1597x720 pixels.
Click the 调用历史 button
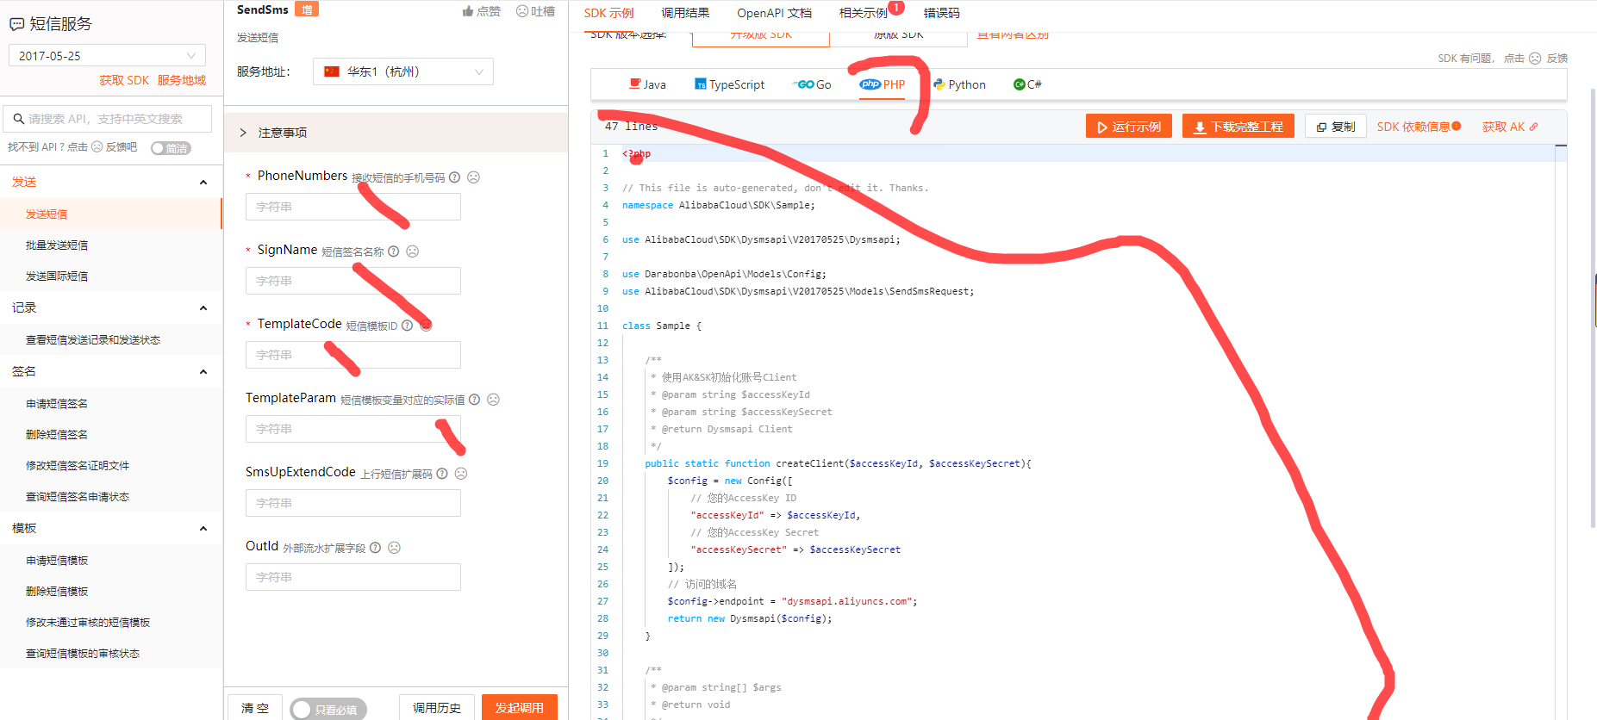pos(437,708)
